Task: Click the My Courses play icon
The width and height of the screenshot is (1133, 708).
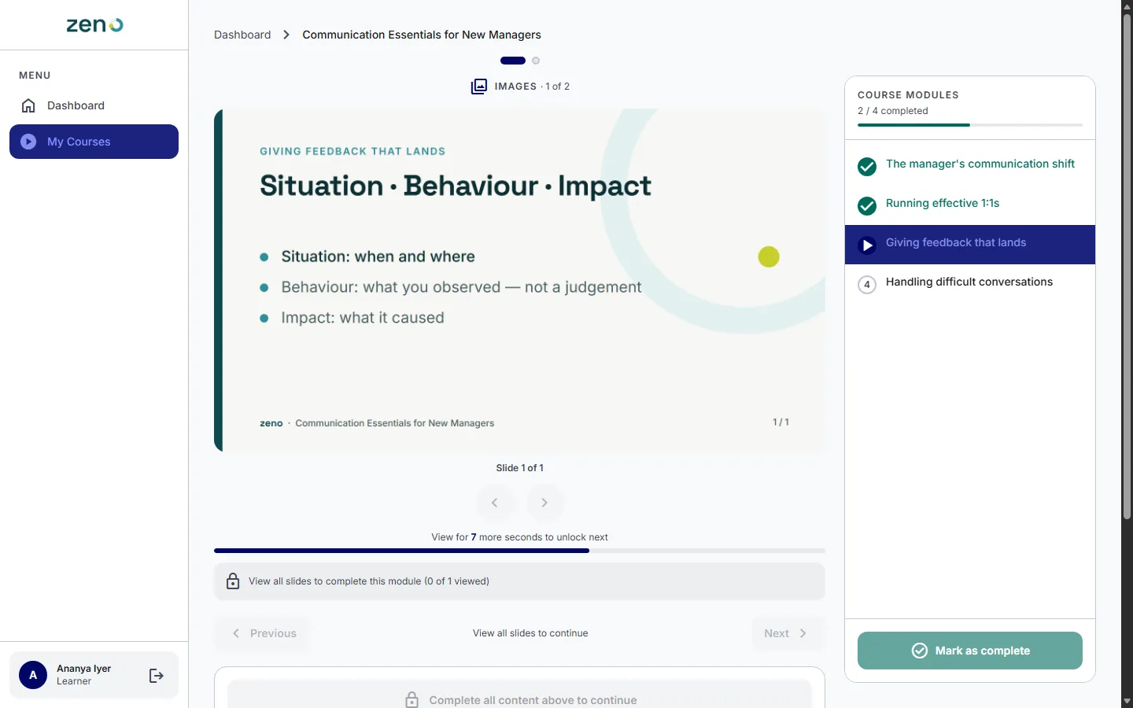Action: pos(28,142)
